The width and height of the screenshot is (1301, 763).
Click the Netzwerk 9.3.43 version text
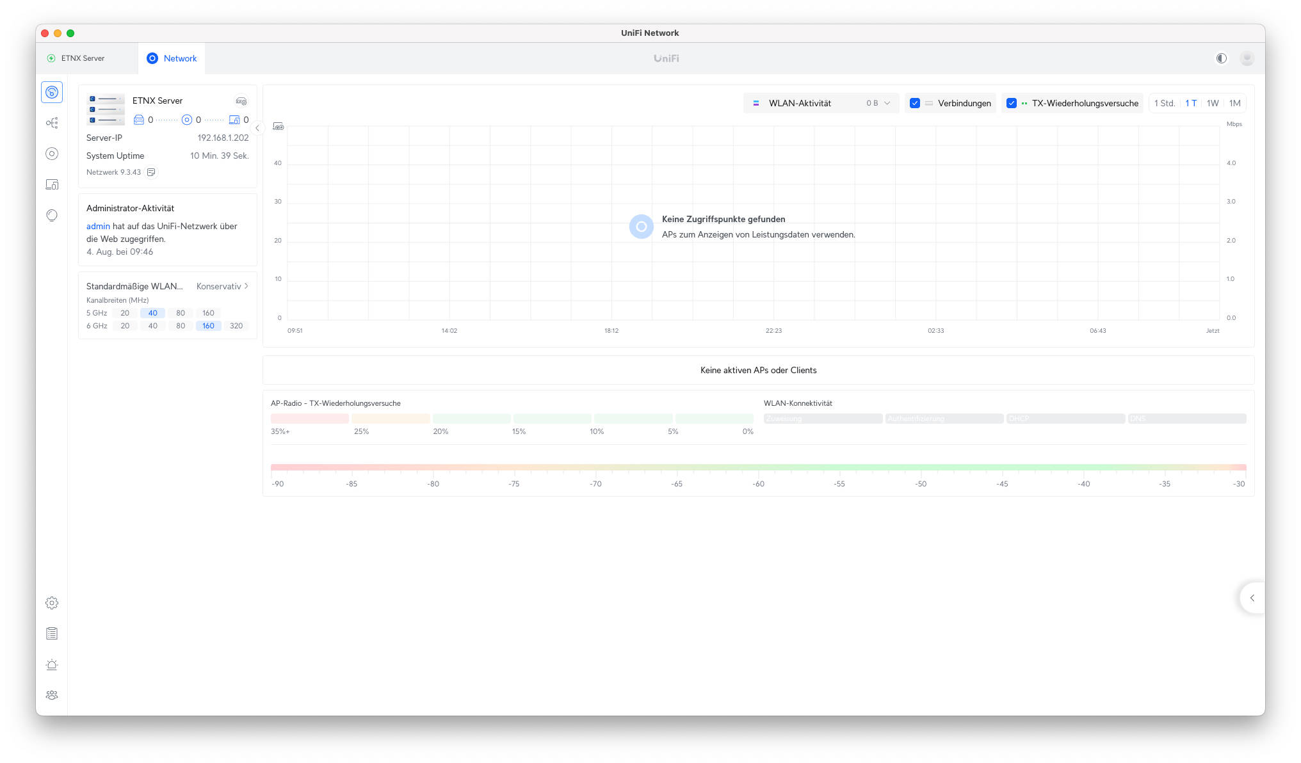(113, 172)
